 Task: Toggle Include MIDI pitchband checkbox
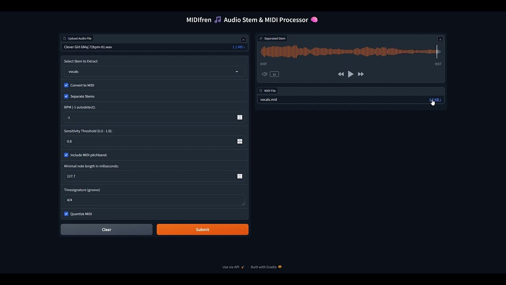pos(66,155)
